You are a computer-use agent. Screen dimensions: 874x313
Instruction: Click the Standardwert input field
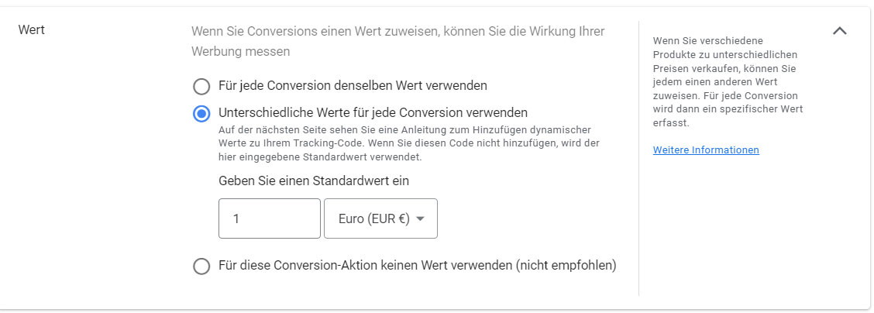(270, 218)
